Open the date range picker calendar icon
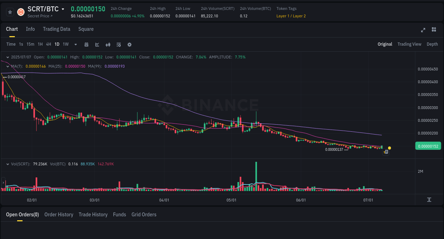The image size is (444, 239). [x=86, y=44]
